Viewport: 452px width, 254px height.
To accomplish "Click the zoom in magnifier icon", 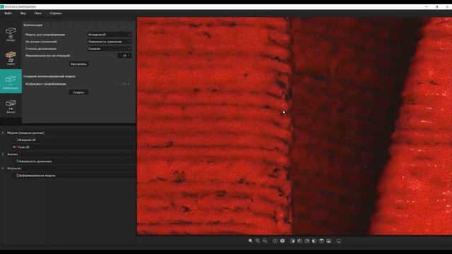I will pyautogui.click(x=257, y=241).
